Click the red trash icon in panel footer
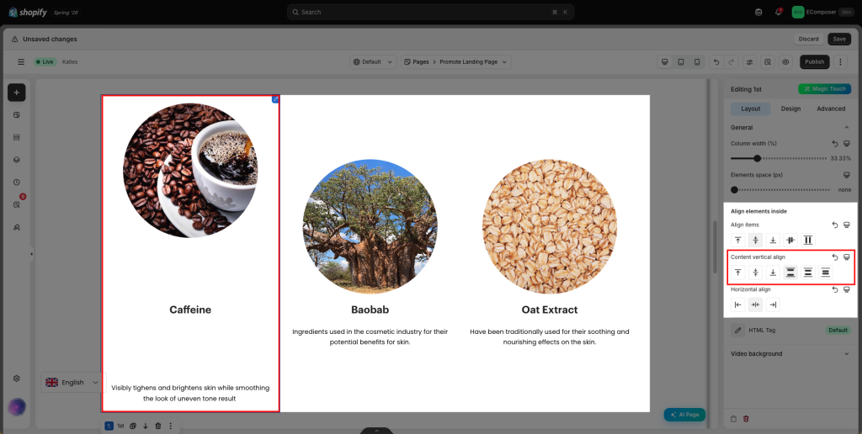 coord(746,419)
